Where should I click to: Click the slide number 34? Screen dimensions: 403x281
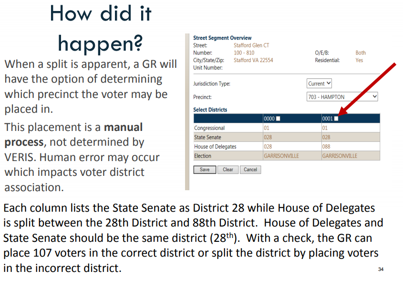[x=381, y=270]
